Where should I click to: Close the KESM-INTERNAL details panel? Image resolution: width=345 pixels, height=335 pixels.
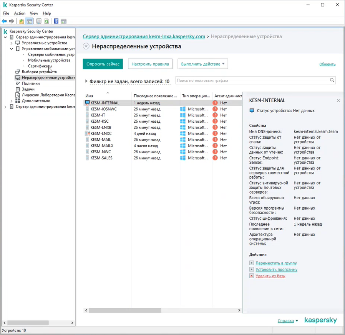pos(338,101)
